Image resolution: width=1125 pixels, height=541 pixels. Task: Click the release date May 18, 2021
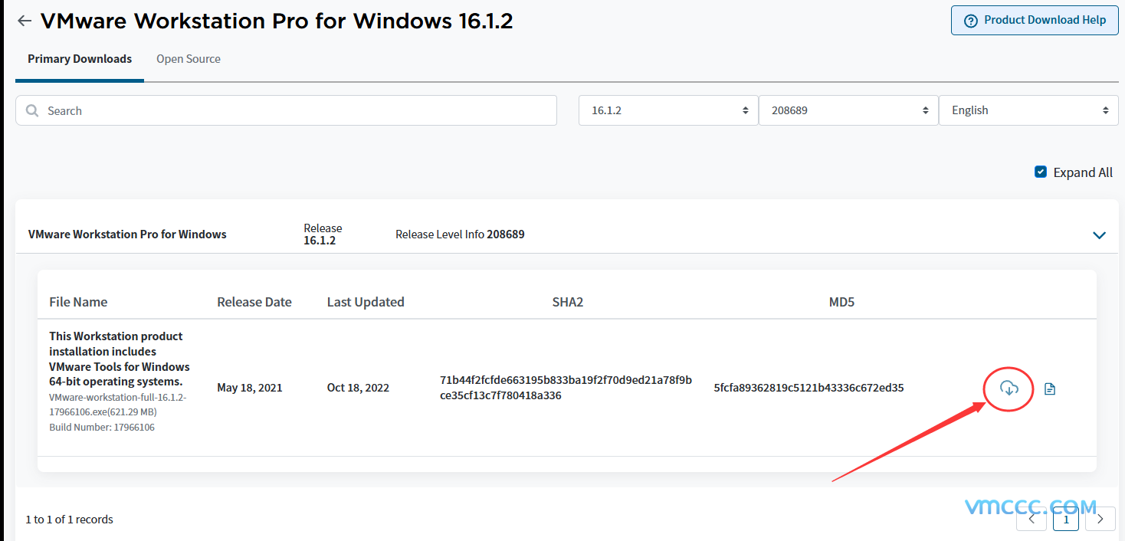click(x=250, y=388)
